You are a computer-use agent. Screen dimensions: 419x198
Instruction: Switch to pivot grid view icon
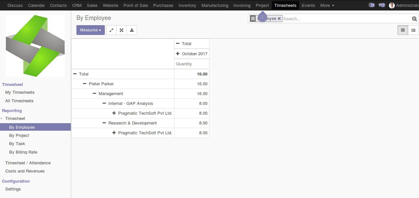[x=403, y=30]
